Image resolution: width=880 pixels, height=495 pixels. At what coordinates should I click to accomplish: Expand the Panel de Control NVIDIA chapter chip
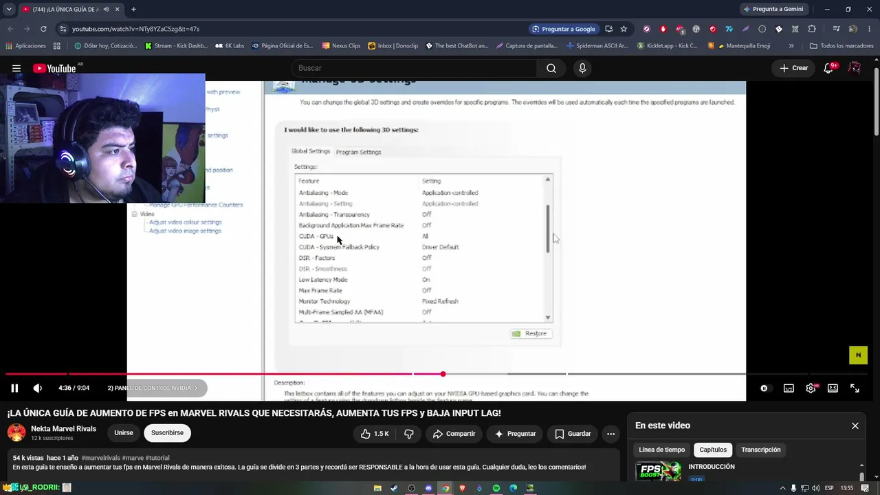click(x=153, y=388)
